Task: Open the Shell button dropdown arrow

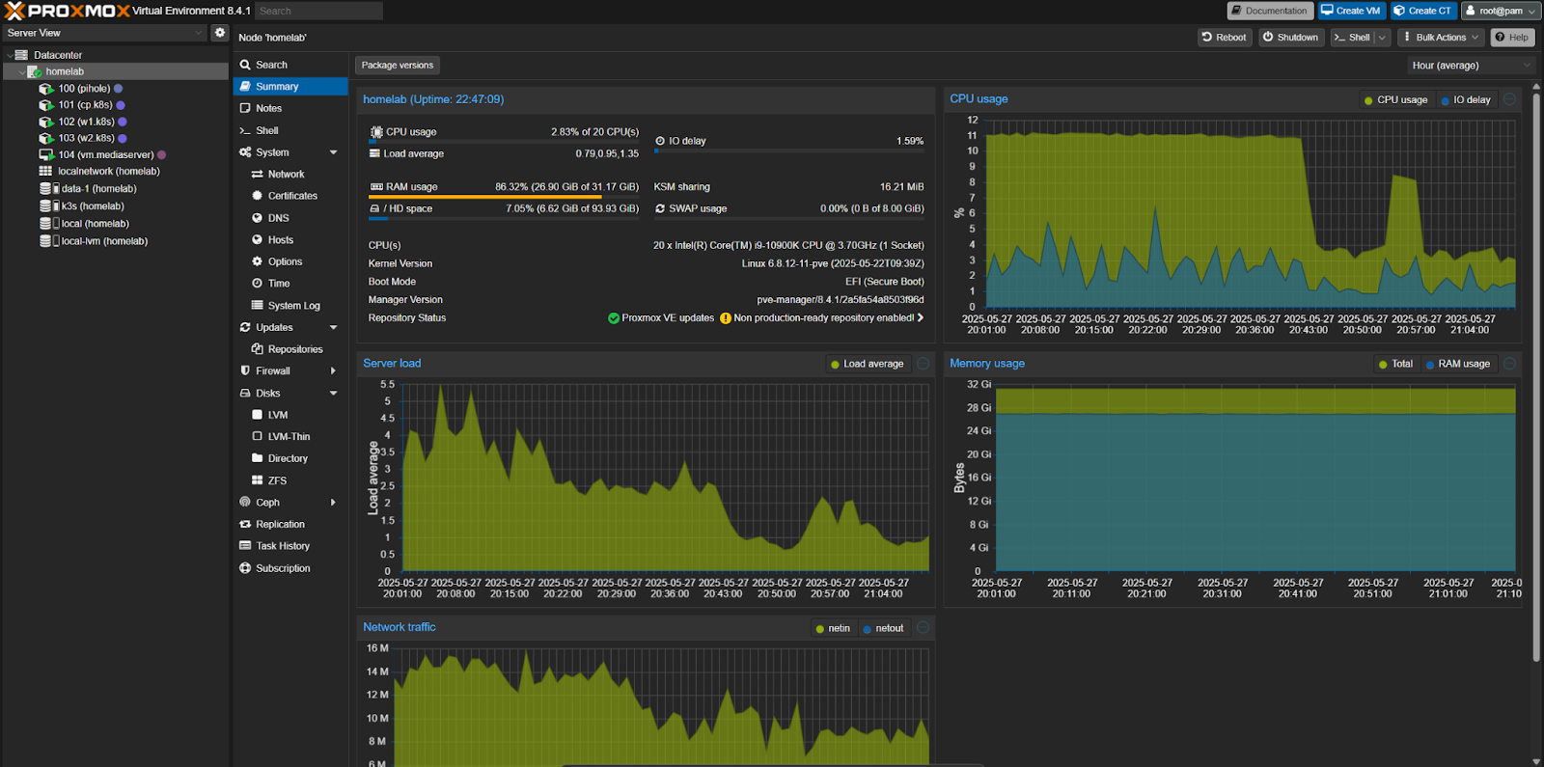Action: [1382, 38]
